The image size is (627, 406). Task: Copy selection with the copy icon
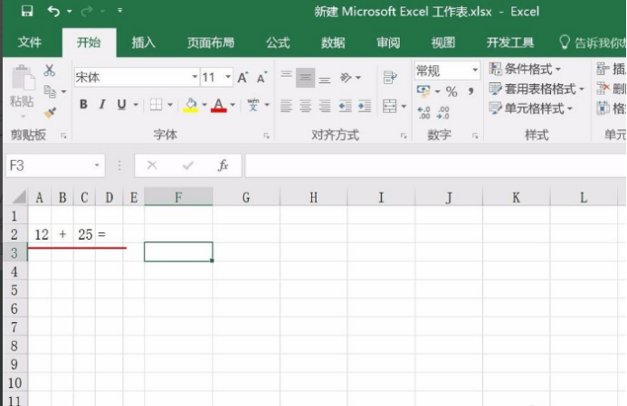(50, 92)
